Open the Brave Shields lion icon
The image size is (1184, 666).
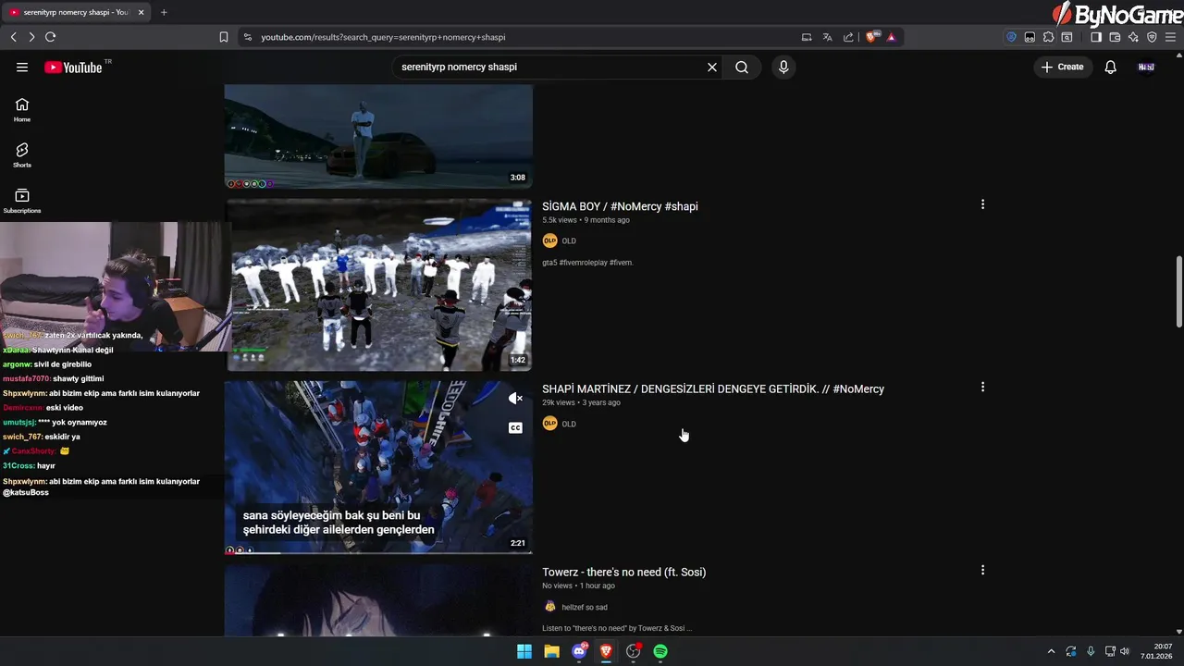871,37
